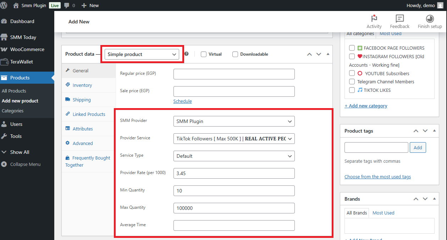Open WooCommerce in the sidebar

(27, 49)
